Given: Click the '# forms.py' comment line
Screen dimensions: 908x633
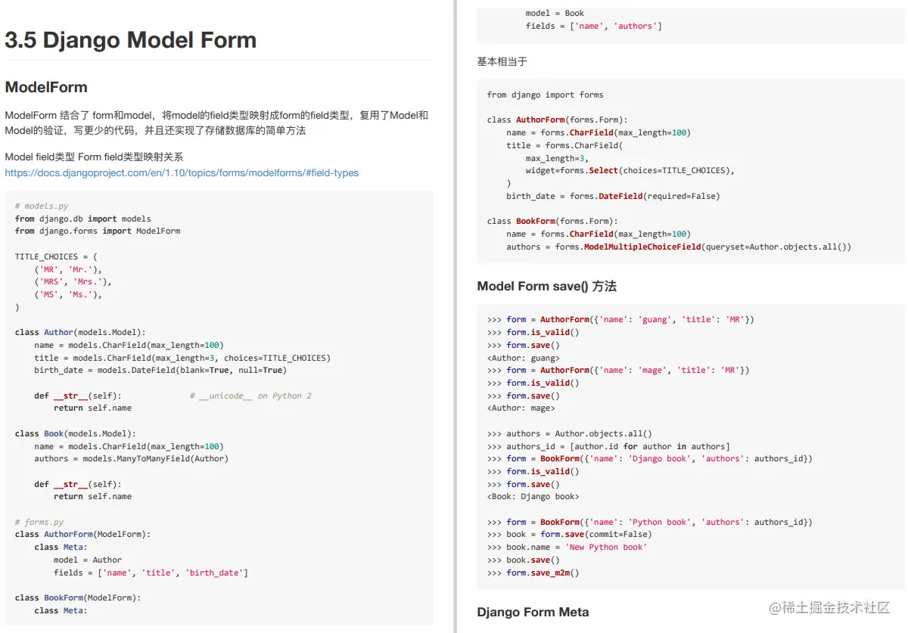Looking at the screenshot, I should click(x=39, y=522).
